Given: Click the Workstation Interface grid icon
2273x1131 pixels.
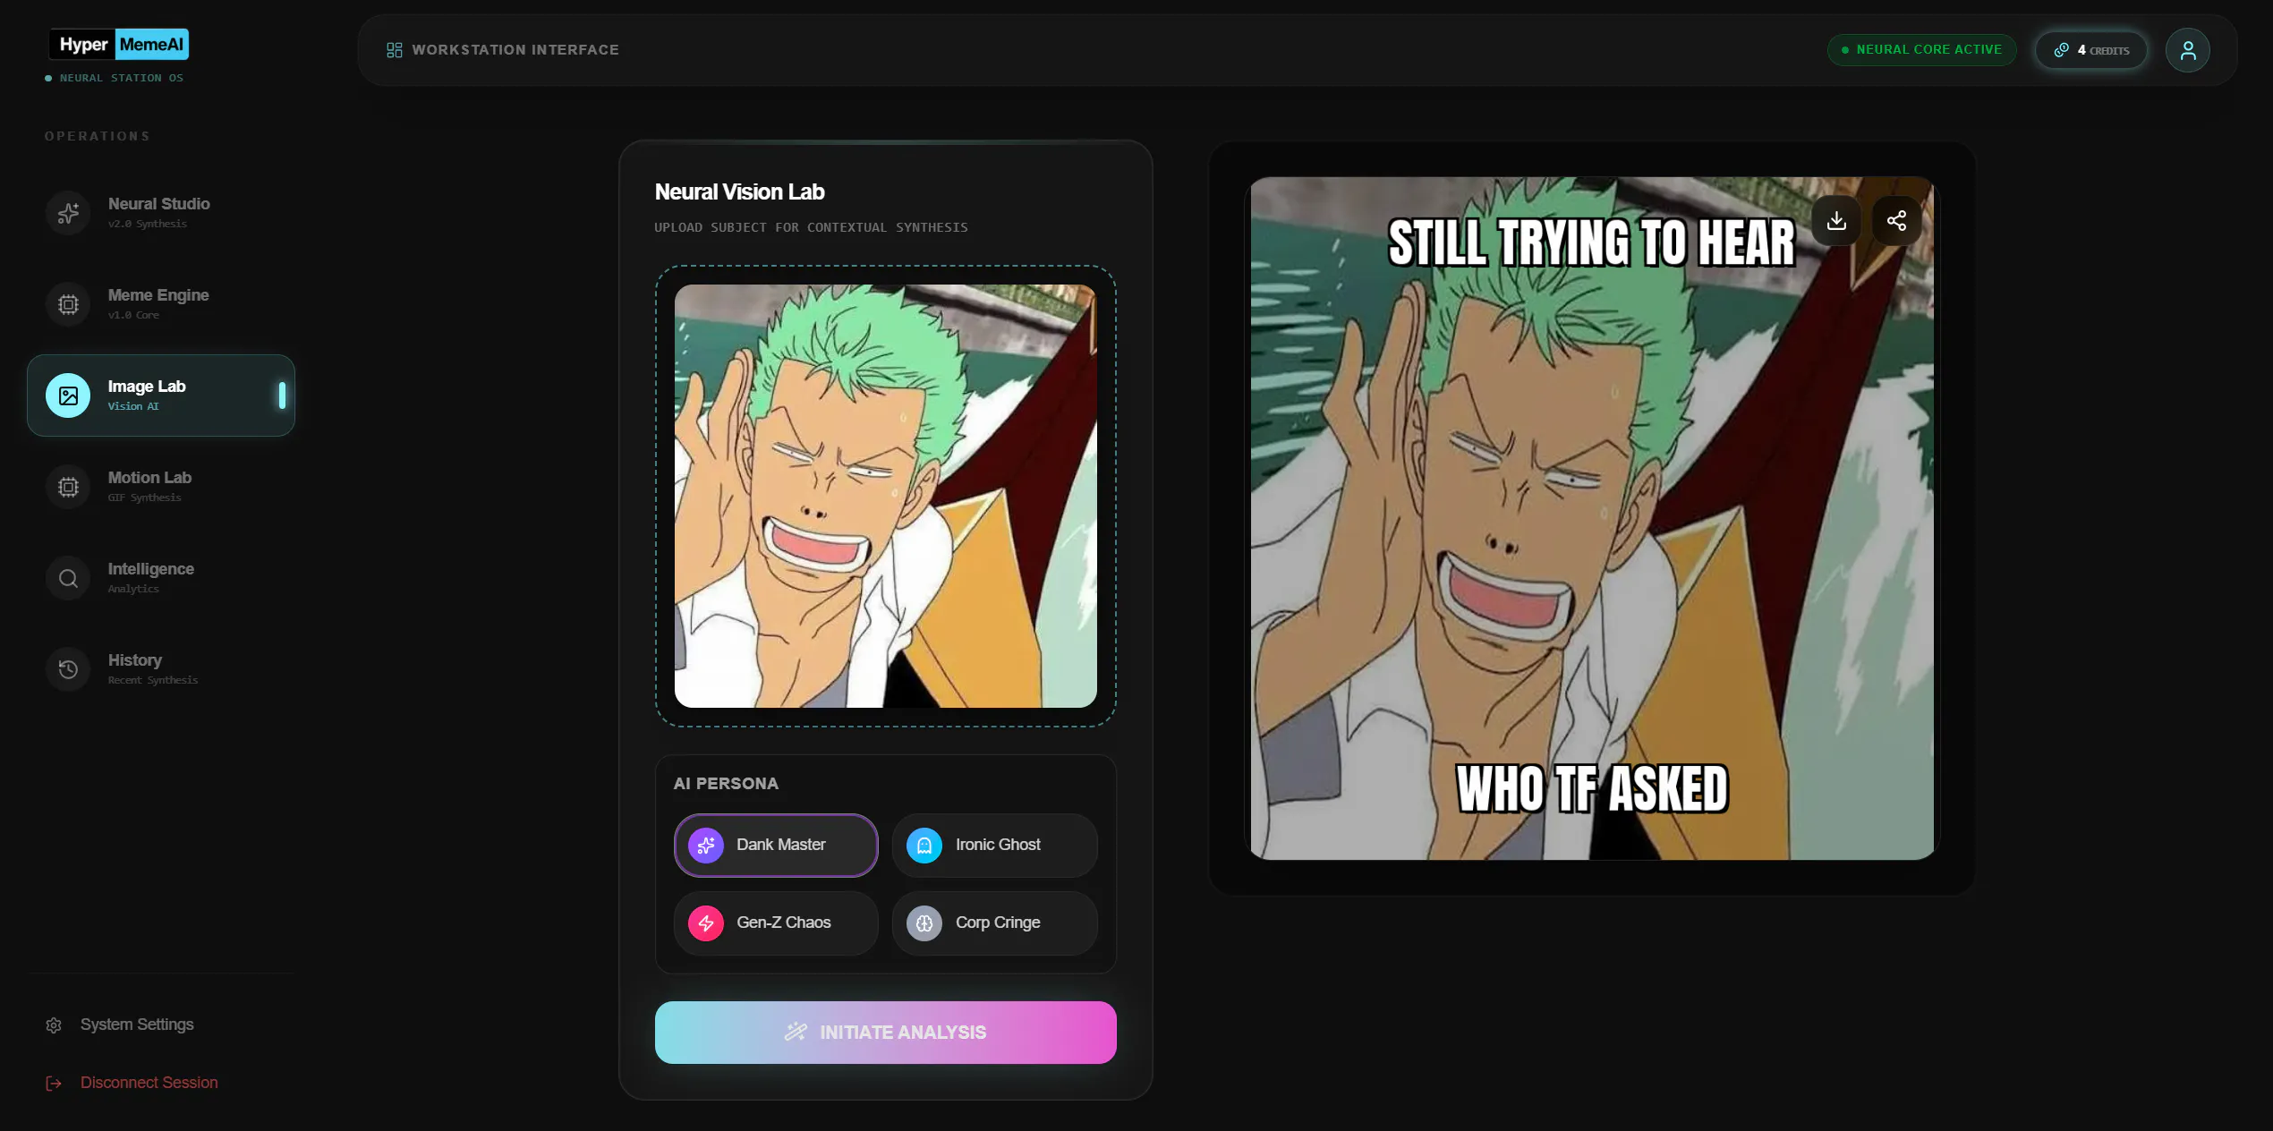Looking at the screenshot, I should point(394,50).
